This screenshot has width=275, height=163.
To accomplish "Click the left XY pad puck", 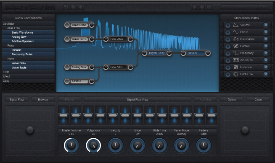I will (30, 130).
